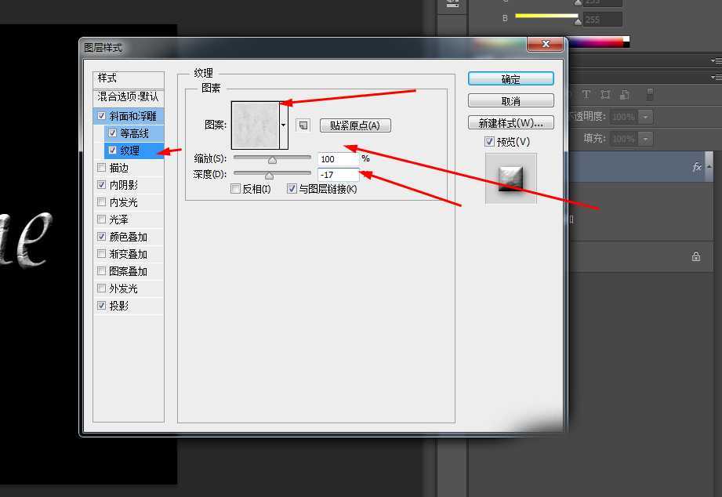The image size is (722, 497).
Task: Click the 贴紧原点(A) button
Action: coord(353,125)
